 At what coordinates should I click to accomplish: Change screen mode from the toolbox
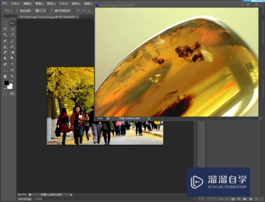pyautogui.click(x=12, y=93)
